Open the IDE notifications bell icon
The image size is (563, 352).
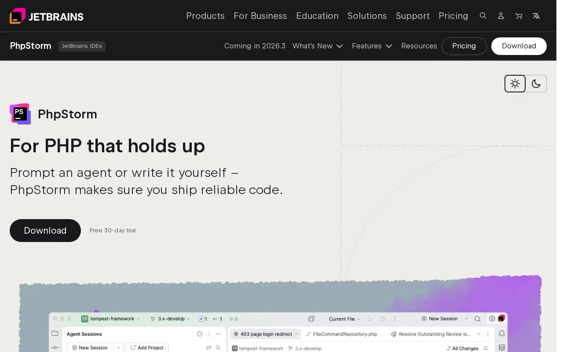pyautogui.click(x=502, y=334)
